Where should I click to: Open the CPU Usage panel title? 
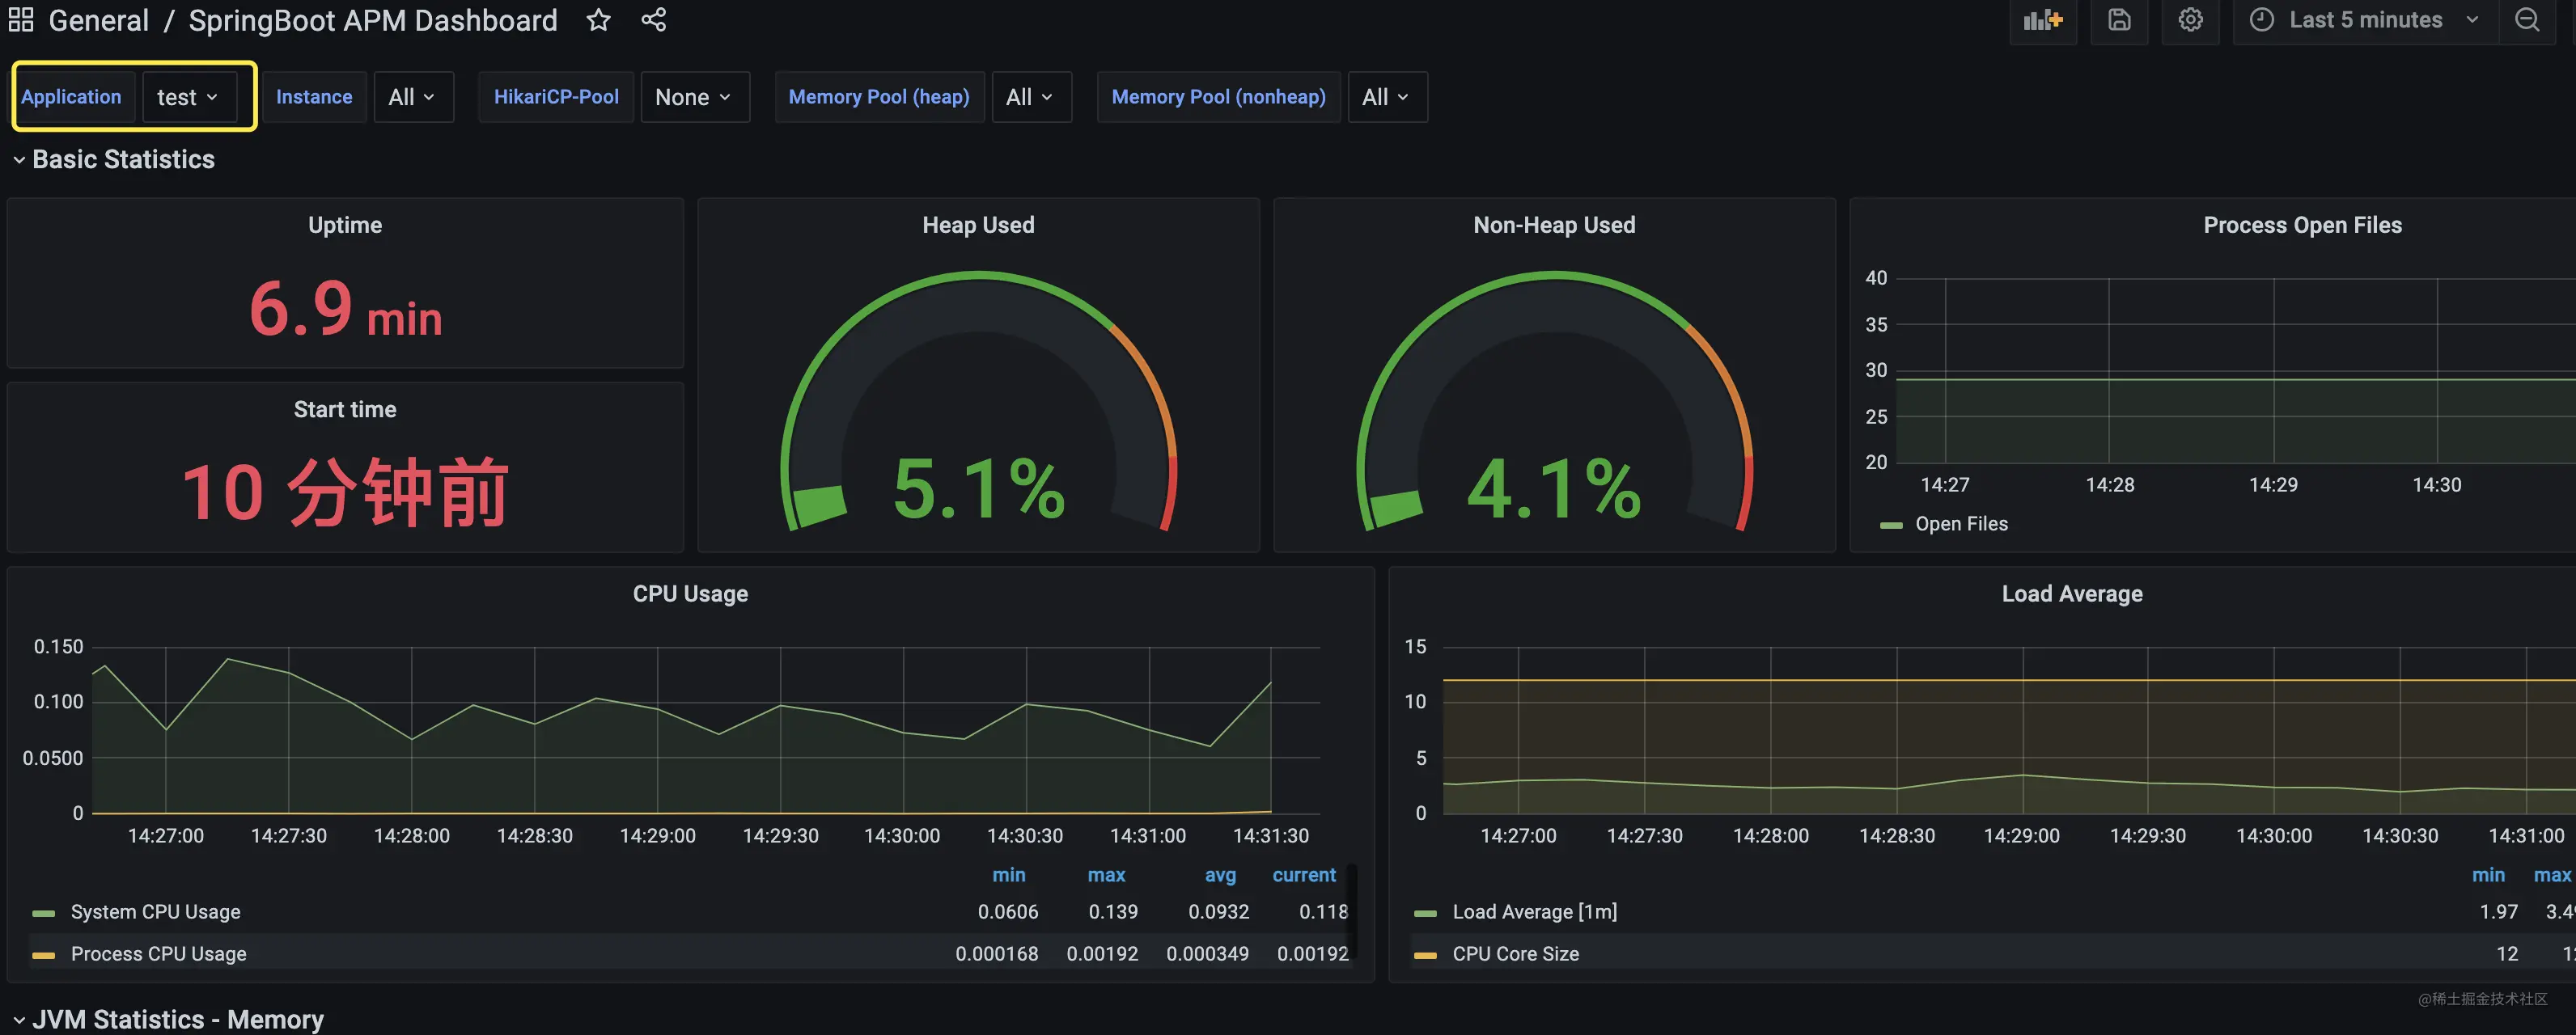[690, 594]
